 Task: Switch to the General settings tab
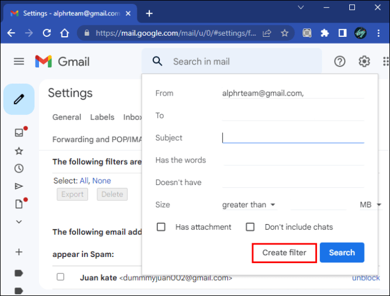point(67,117)
